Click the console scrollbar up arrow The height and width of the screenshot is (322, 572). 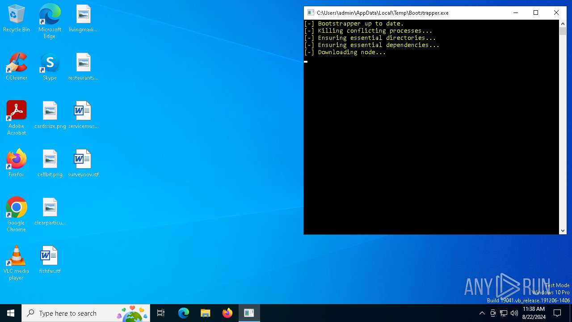point(563,23)
